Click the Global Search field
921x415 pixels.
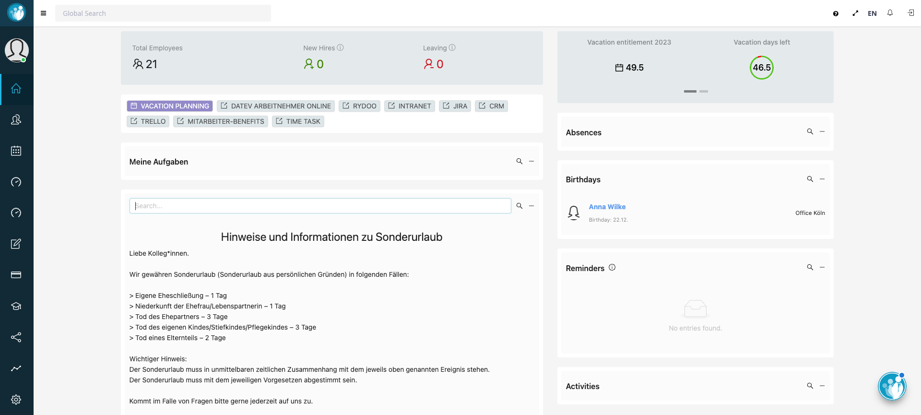(163, 13)
